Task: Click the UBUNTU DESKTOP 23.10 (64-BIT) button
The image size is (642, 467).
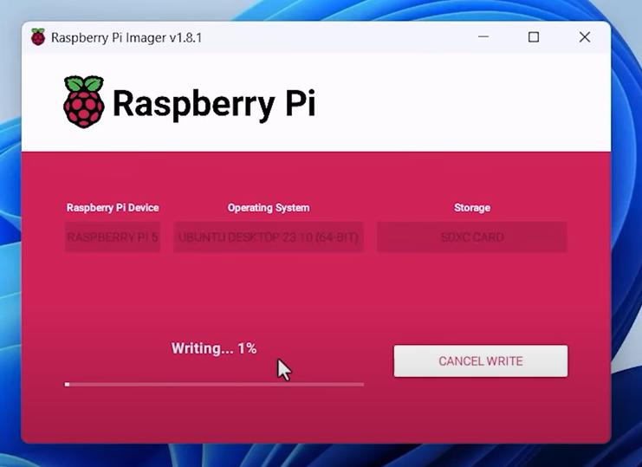Action: tap(269, 237)
